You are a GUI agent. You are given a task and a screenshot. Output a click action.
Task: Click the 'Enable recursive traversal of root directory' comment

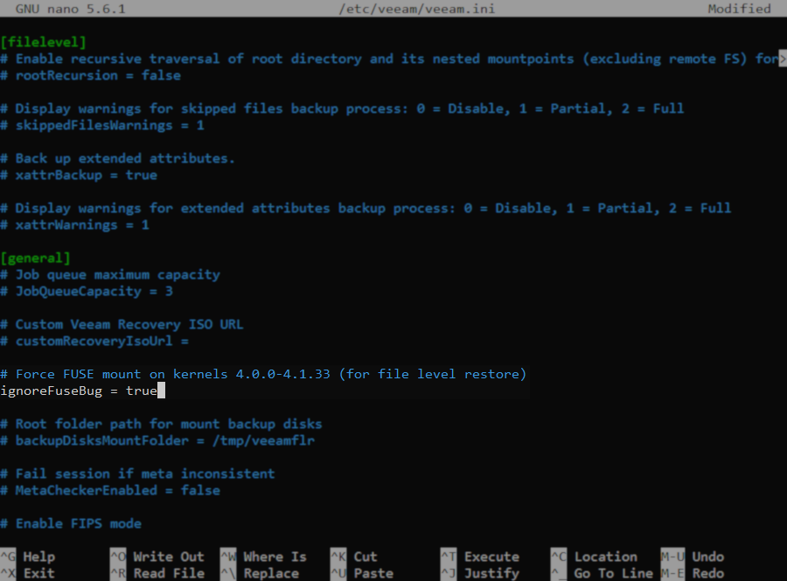tap(389, 59)
